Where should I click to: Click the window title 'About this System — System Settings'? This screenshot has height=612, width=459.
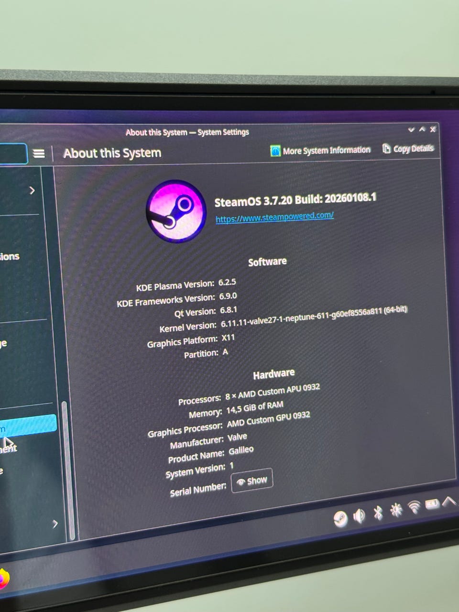pos(187,132)
